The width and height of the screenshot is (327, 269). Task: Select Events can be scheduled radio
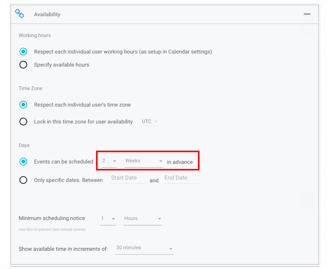click(23, 162)
